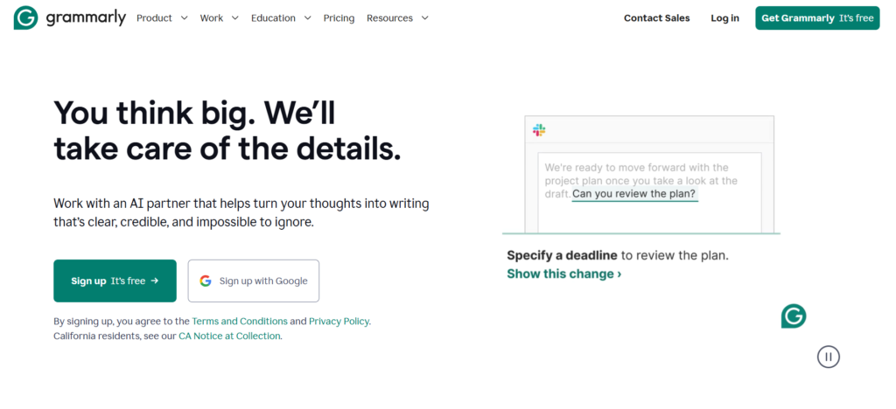896x409 pixels.
Task: Click the Google logo on the sign-up button
Action: (x=206, y=281)
